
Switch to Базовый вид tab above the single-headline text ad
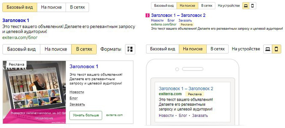pyautogui.click(x=20, y=7)
